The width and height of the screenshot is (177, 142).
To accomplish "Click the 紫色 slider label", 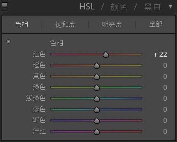I will tap(39, 120).
